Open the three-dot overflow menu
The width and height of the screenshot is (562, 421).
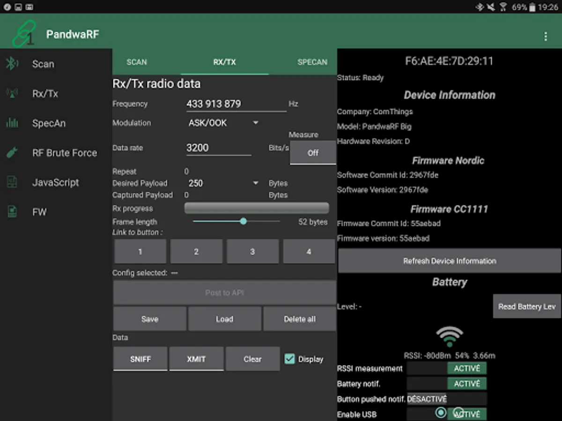545,36
